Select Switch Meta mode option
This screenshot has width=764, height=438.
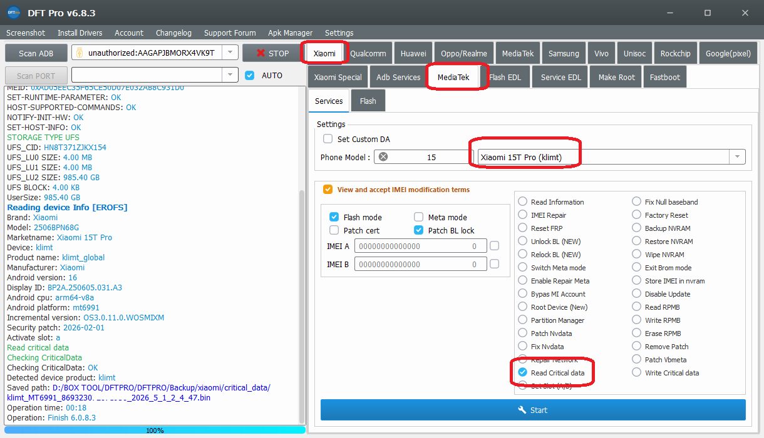click(x=523, y=267)
